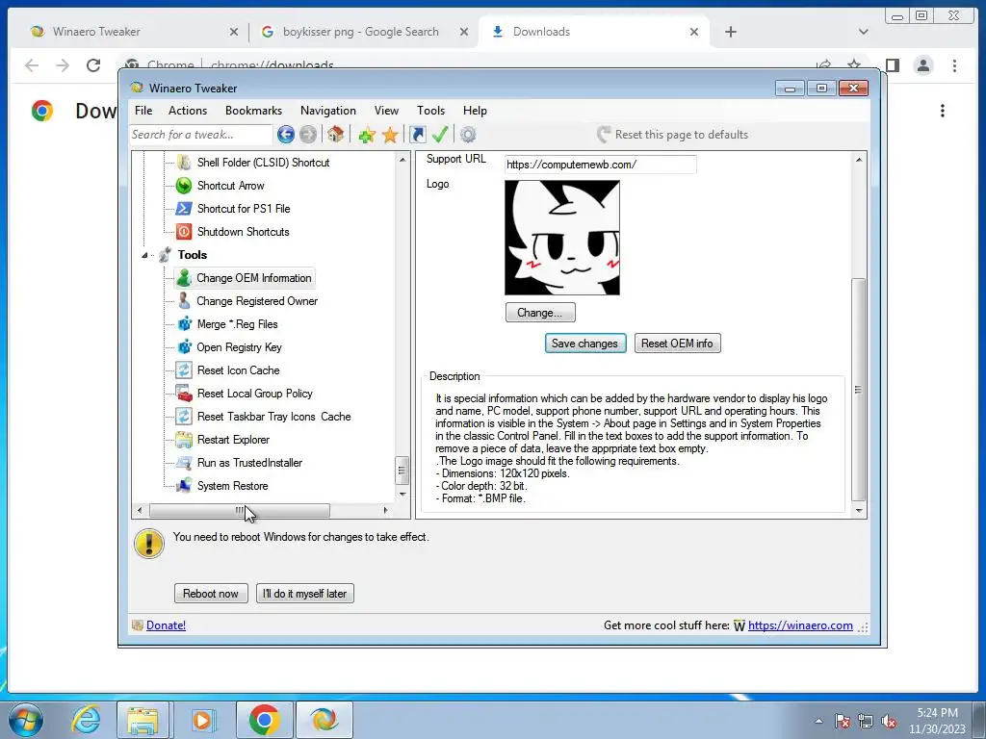
Task: Click the tree panel scroll down arrow
Action: click(402, 495)
